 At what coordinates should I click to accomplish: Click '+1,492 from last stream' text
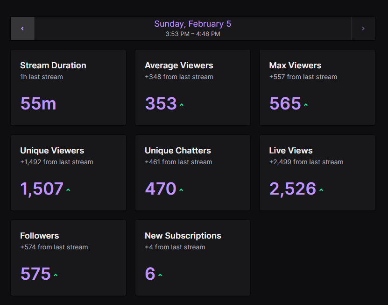tap(56, 162)
